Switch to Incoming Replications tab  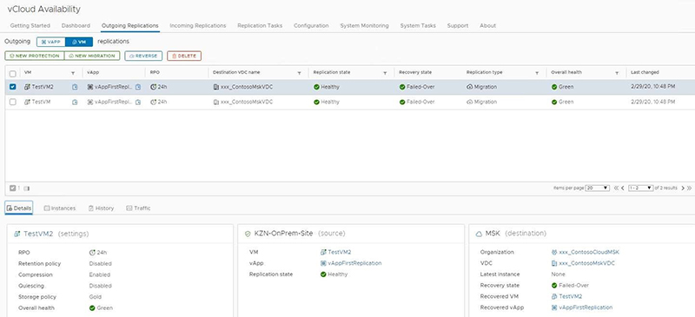pos(198,26)
